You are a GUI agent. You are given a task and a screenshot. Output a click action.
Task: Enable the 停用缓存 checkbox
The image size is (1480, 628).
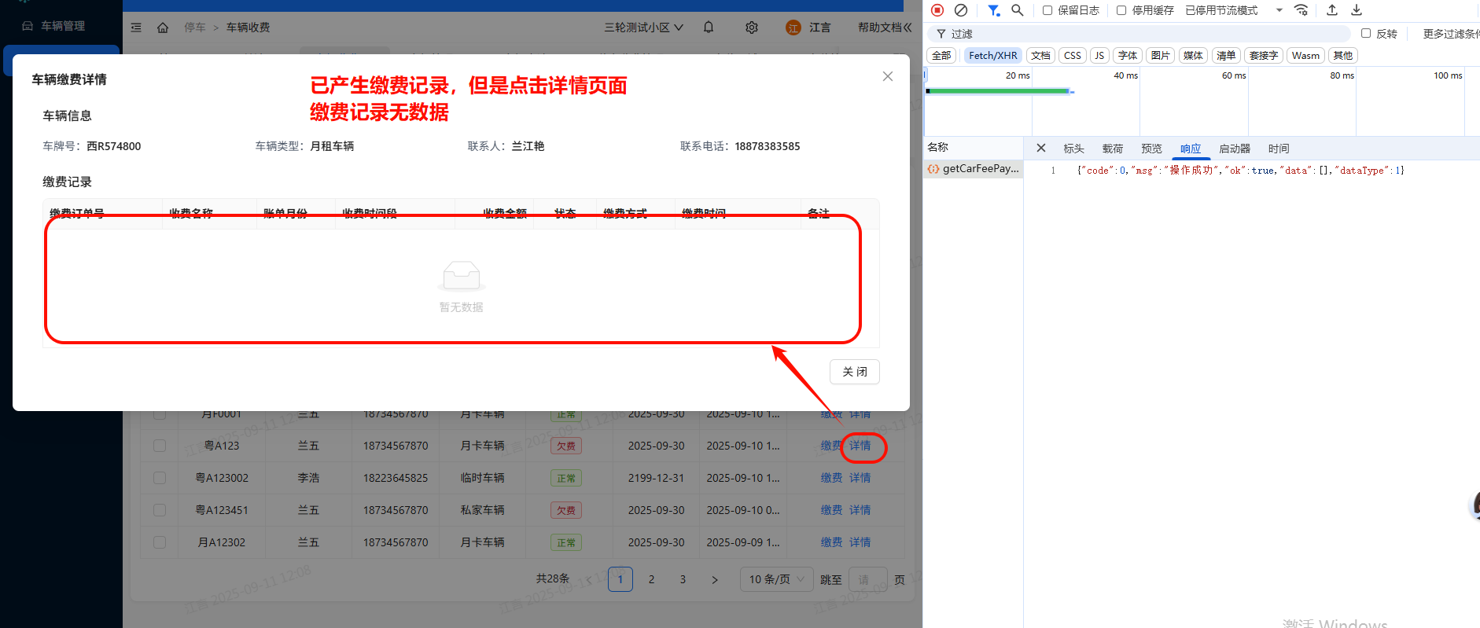pos(1121,10)
